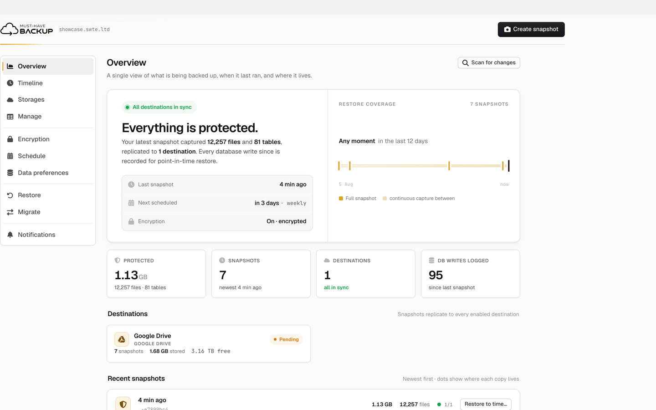Click the middle full snapshot marker on coverage bar
The height and width of the screenshot is (410, 656).
pos(449,166)
